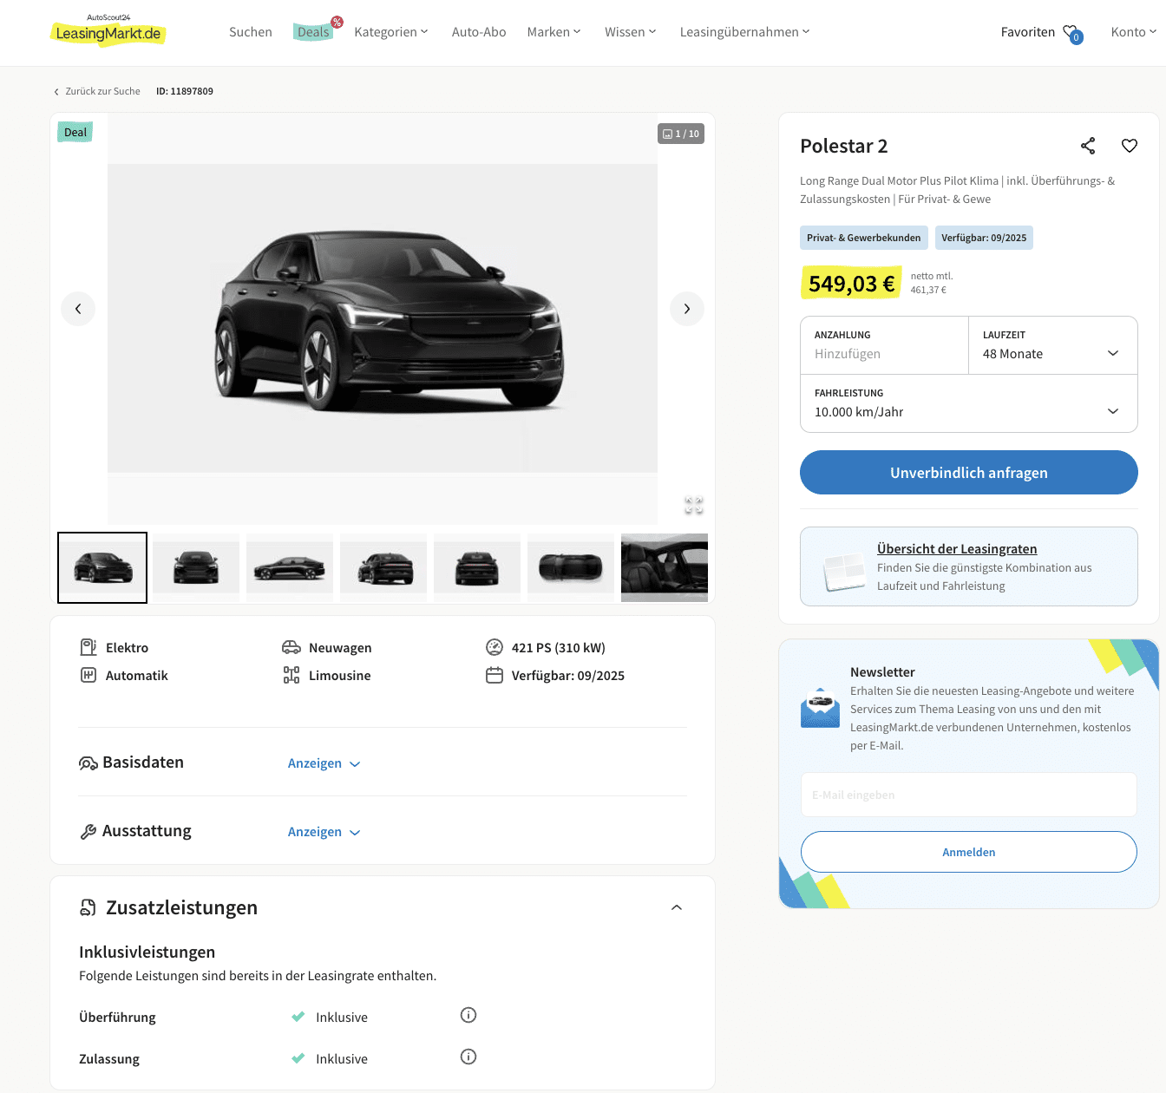This screenshot has width=1166, height=1093.
Task: Click info icon next to Überführung
Action: (x=468, y=1015)
